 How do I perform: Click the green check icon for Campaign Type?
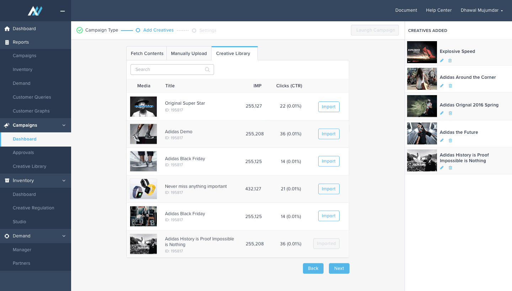80,30
